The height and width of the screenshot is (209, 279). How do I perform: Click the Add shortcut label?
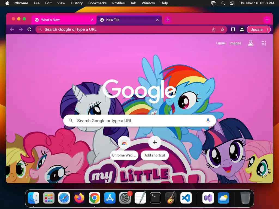(155, 155)
